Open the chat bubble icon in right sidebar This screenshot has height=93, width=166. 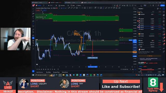164,32
